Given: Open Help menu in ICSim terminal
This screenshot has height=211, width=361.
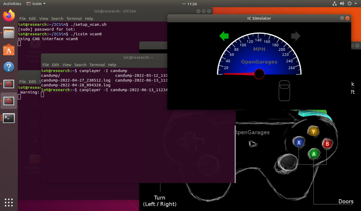Looking at the screenshot, I should pos(89,19).
